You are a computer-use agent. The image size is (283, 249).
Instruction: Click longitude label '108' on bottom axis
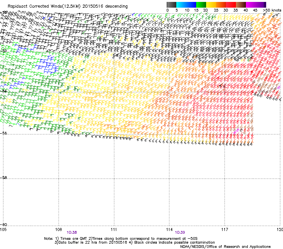click(x=59, y=229)
